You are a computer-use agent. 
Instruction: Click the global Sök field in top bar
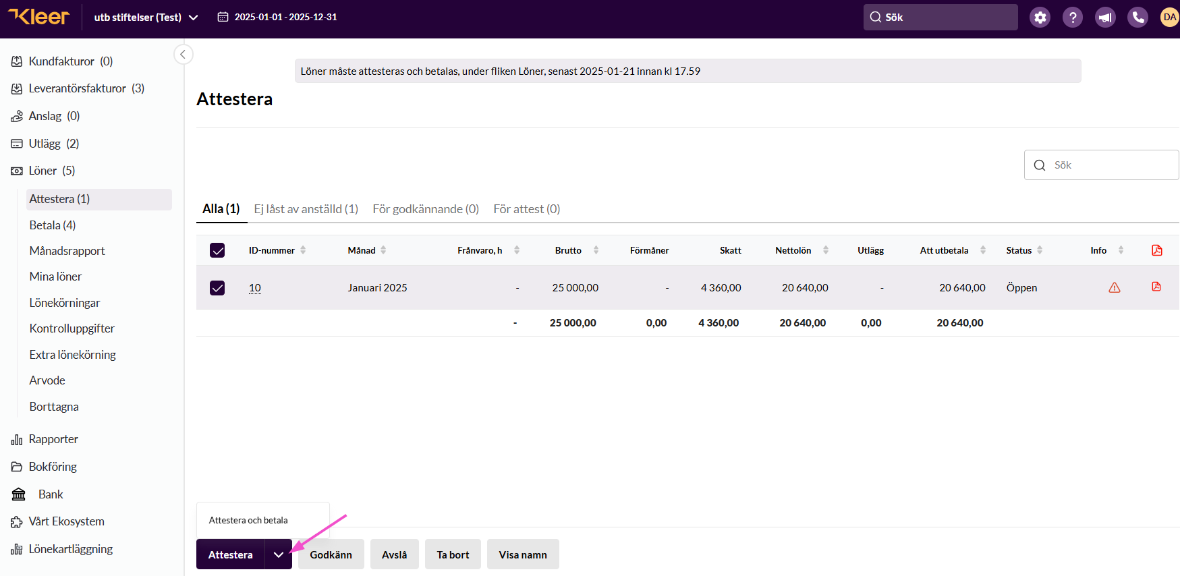[940, 18]
